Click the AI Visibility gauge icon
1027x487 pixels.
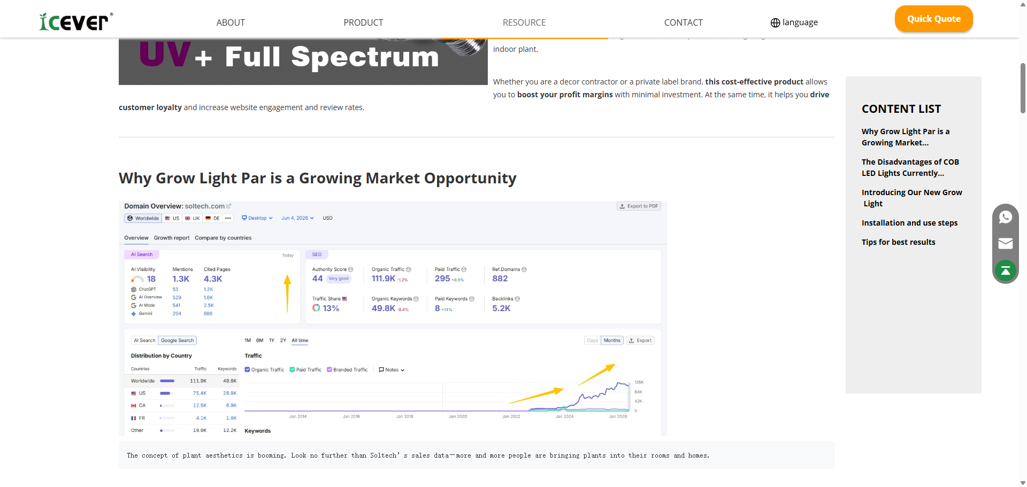[137, 279]
